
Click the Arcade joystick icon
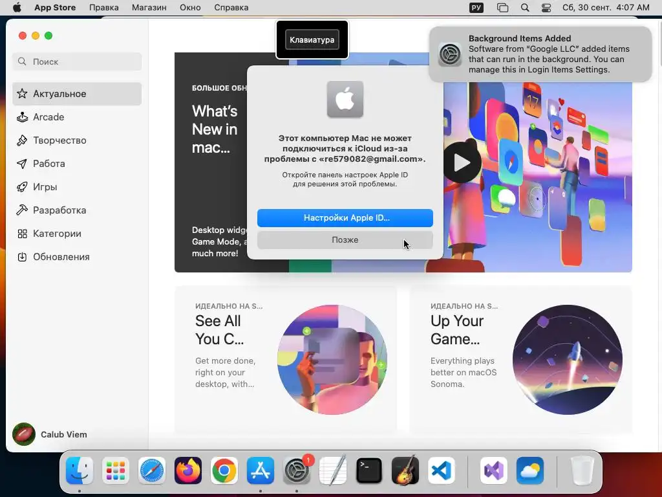point(22,117)
